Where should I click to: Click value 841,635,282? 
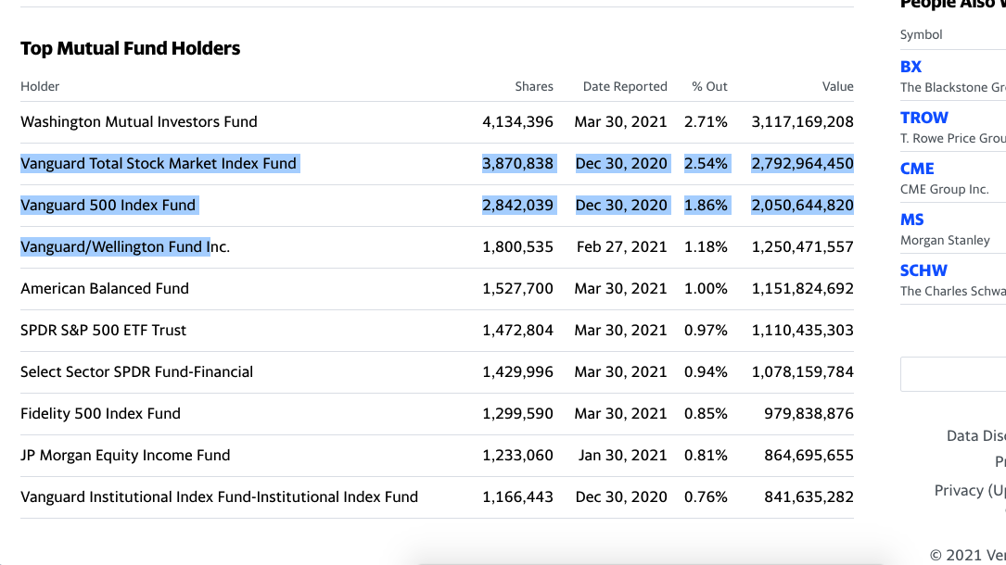(809, 496)
